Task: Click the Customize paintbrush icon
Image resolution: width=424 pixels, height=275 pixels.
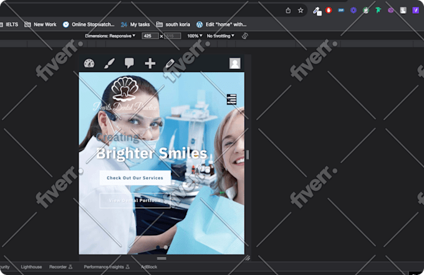Action: coord(110,63)
